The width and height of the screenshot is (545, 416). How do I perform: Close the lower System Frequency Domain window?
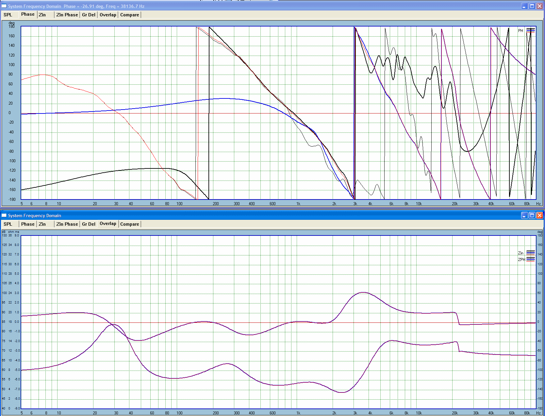539,216
